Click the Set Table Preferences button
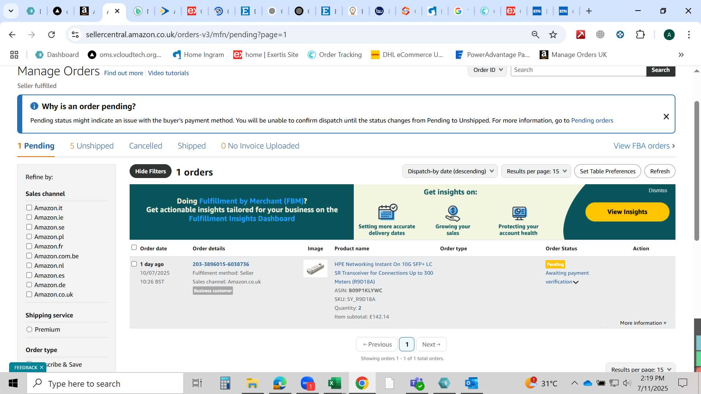Viewport: 701px width, 394px height. (608, 171)
